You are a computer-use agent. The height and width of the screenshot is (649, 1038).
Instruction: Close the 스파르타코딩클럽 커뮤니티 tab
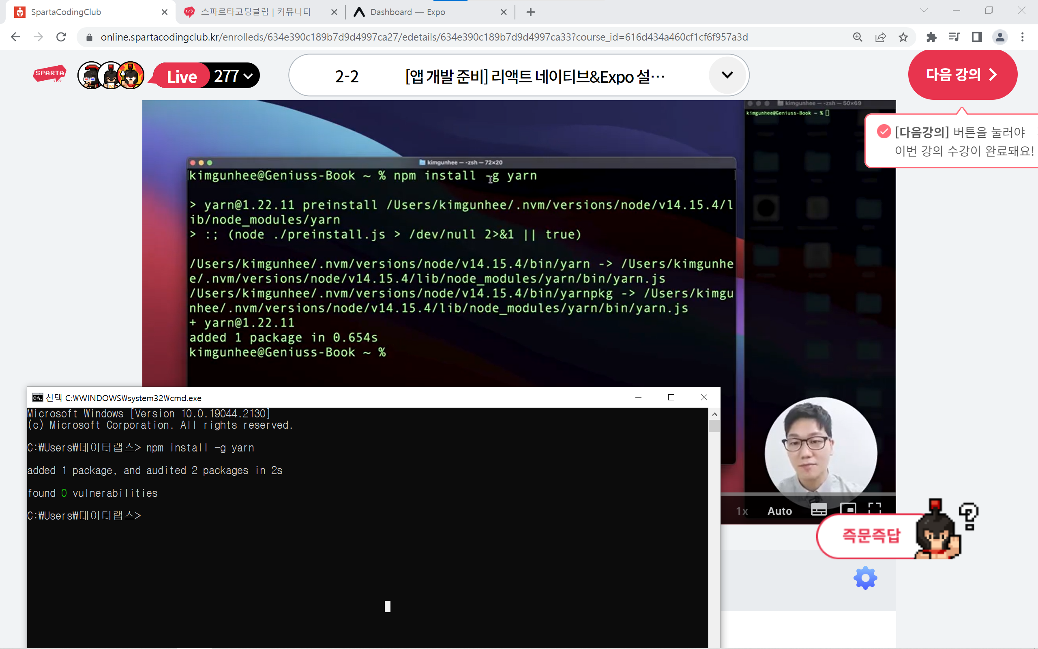334,12
